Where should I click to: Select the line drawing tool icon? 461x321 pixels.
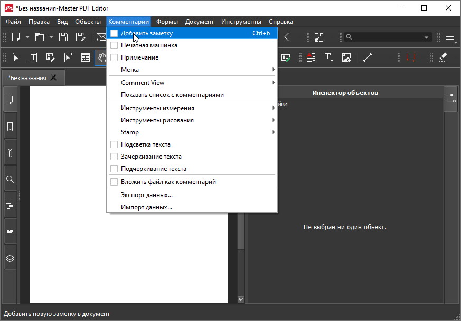click(x=368, y=57)
